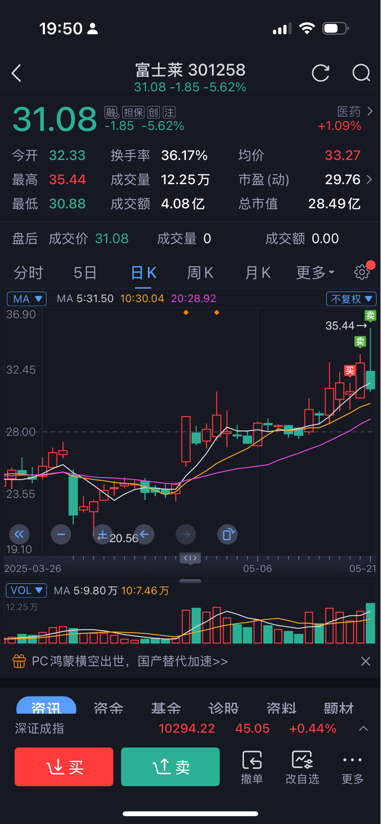The width and height of the screenshot is (381, 824).
Task: Tap the top 卖 sell marker
Action: pos(370,315)
